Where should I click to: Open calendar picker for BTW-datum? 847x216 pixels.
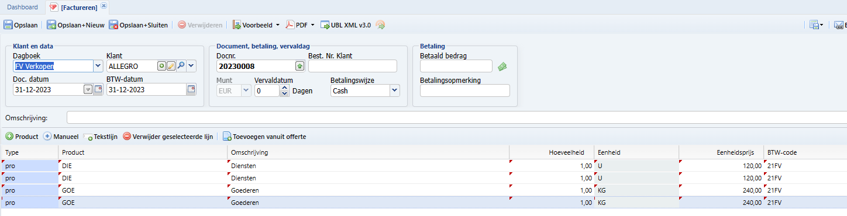tap(191, 89)
